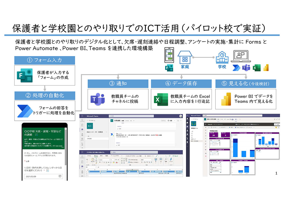Click search box in 欠席連絡 Teams window
This screenshot has width=285, height=201.
pos(131,116)
